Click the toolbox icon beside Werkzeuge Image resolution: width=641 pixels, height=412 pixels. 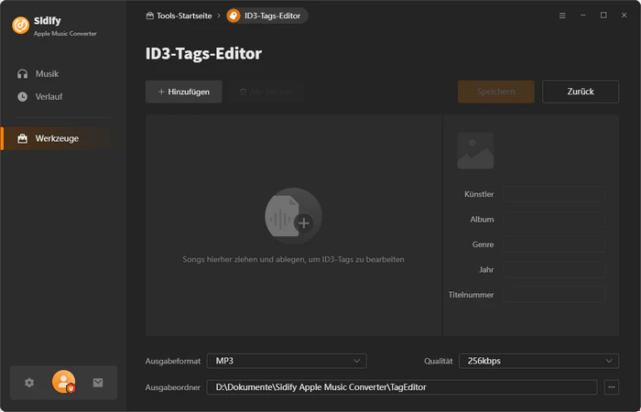23,138
